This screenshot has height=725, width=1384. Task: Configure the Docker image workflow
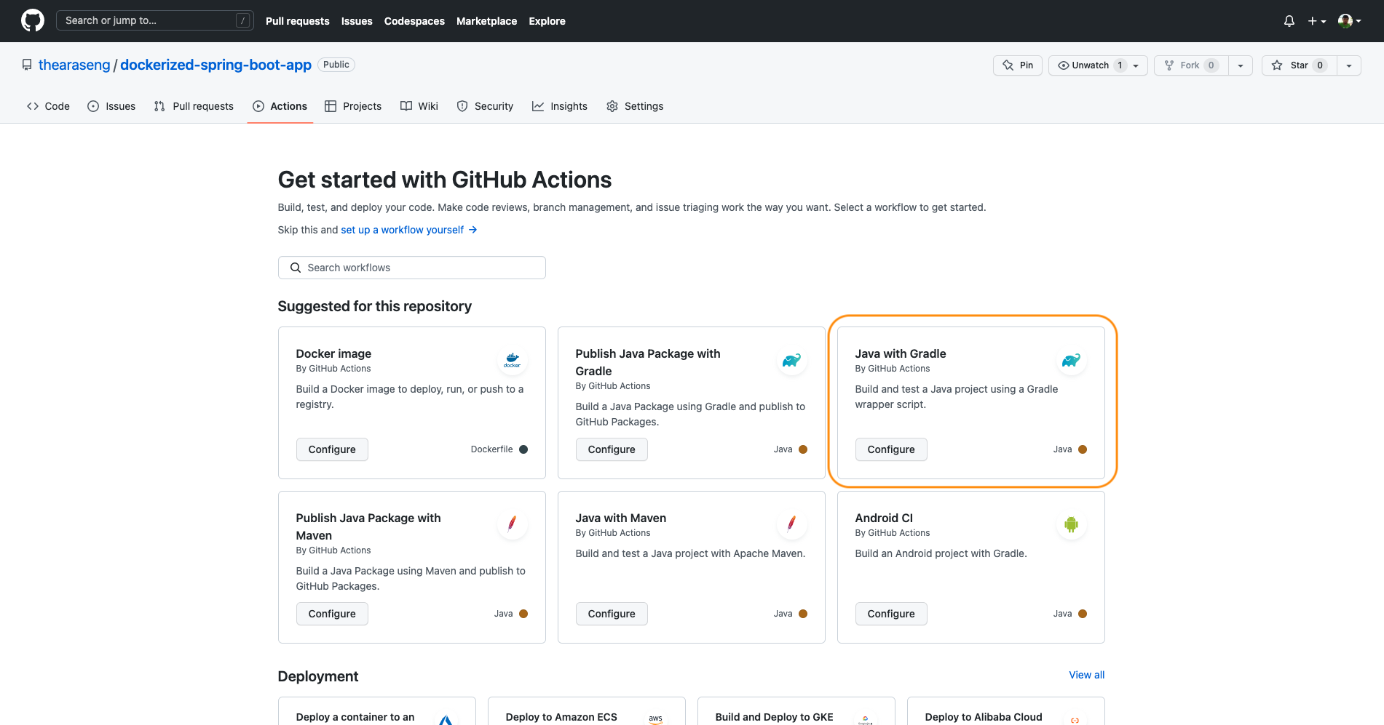332,449
